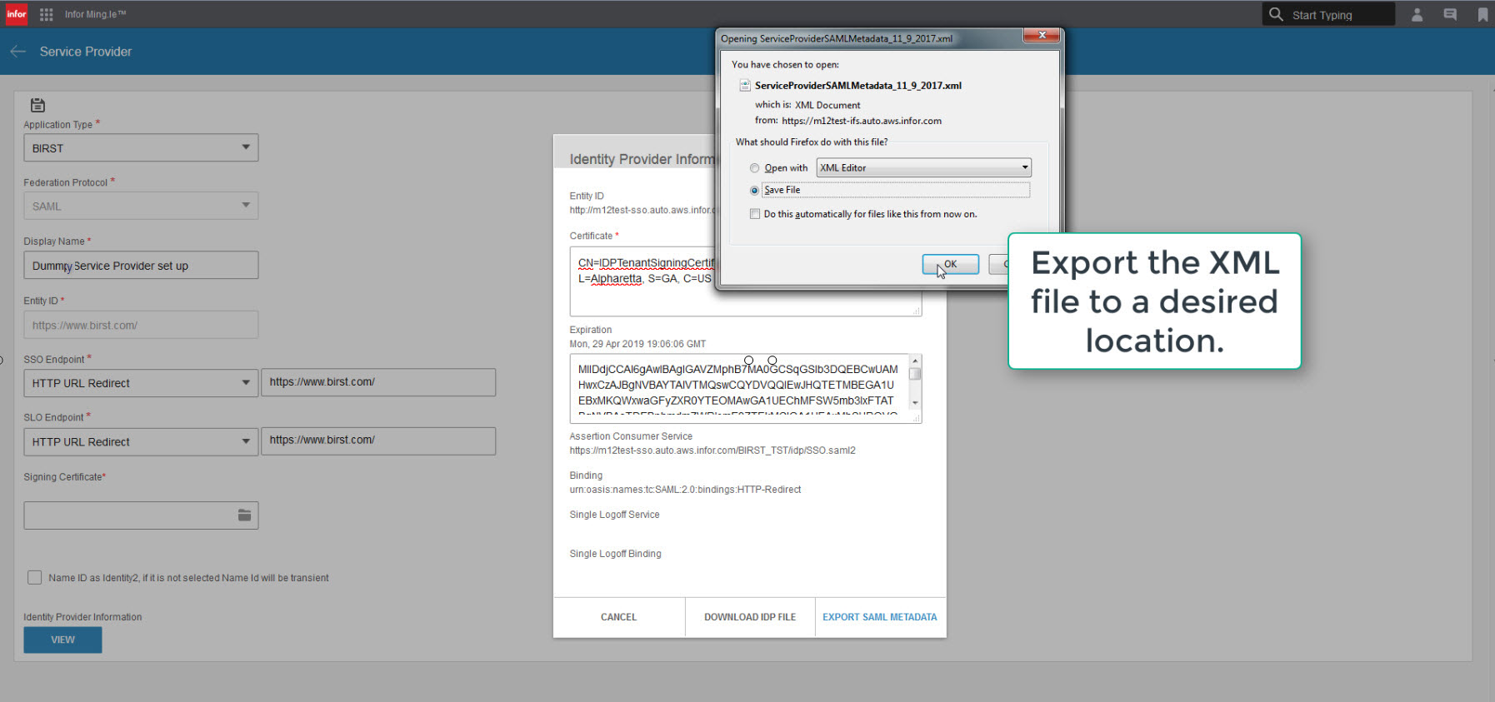Image resolution: width=1495 pixels, height=702 pixels.
Task: Open the messages chat icon
Action: coord(1450,14)
